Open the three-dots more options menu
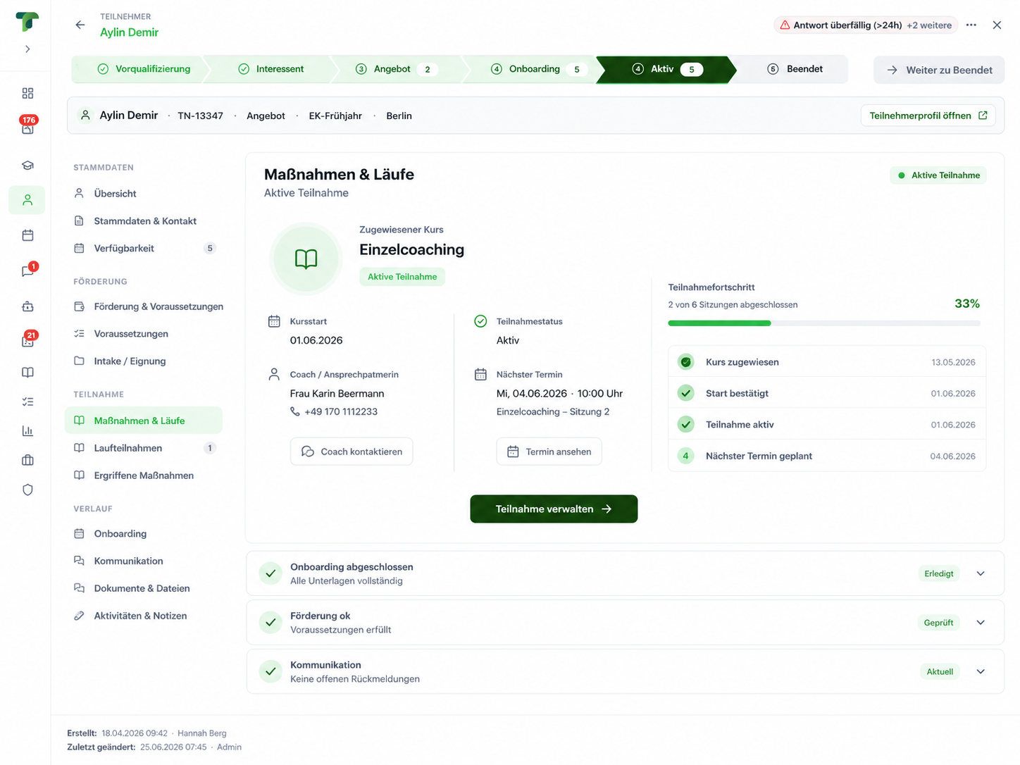Viewport: 1020px width, 765px height. [x=971, y=25]
